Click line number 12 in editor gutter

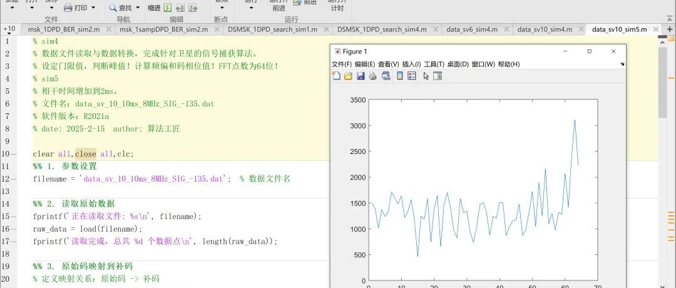pyautogui.click(x=5, y=178)
